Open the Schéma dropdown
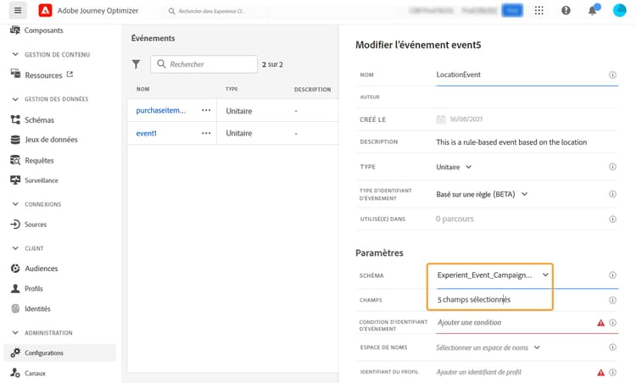The image size is (636, 383). coord(546,275)
